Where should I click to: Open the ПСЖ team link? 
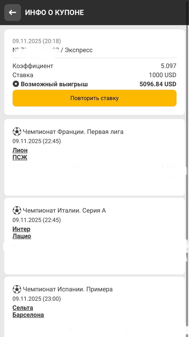pyautogui.click(x=20, y=157)
